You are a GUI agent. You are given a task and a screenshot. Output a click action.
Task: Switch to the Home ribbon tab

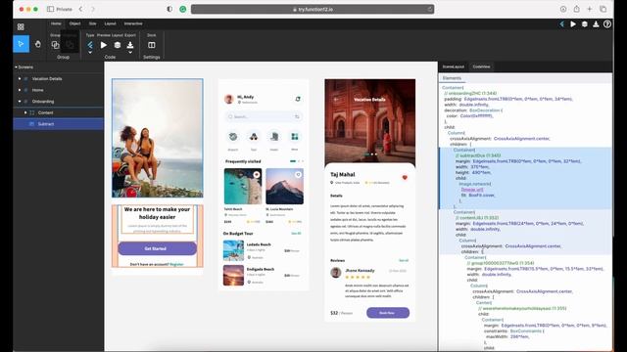click(56, 23)
